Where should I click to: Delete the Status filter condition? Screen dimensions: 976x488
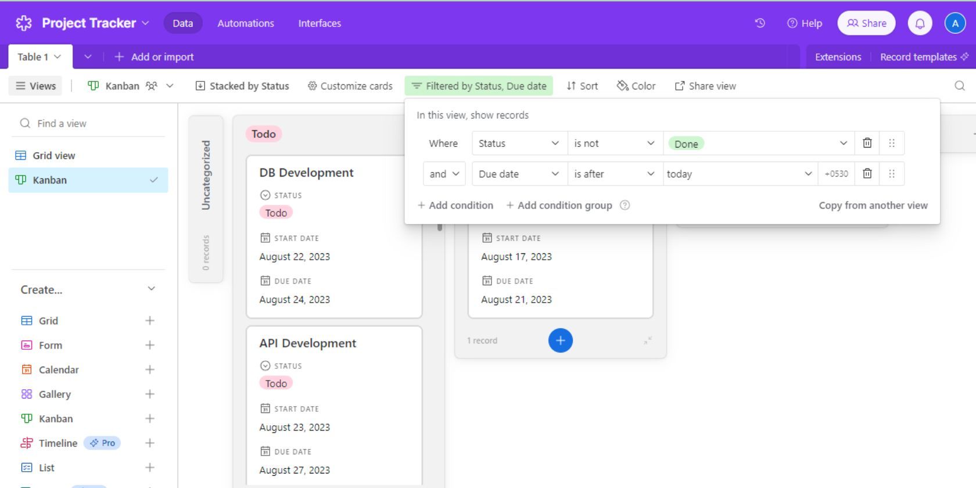[867, 143]
